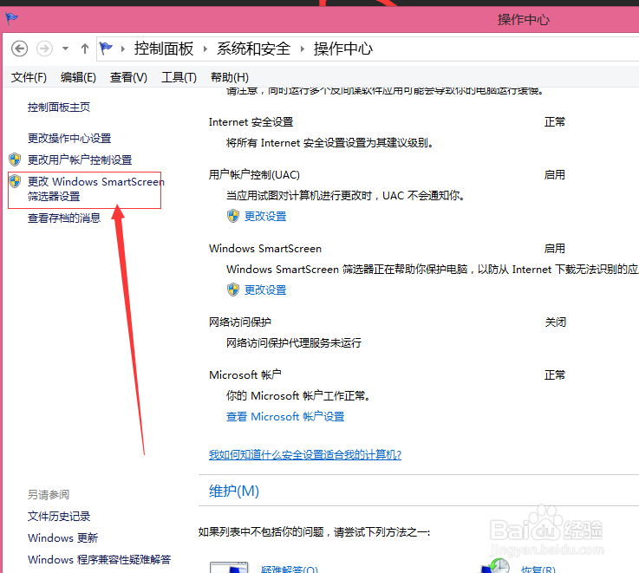Click 更改设置 under 用户帐户控制(UAC)

tap(265, 216)
